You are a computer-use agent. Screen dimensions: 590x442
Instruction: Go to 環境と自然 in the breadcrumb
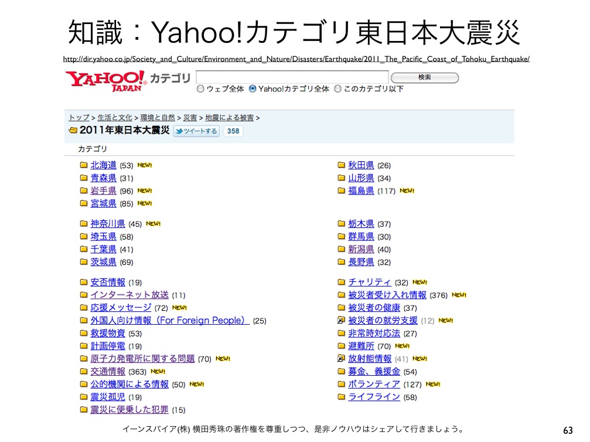tap(158, 117)
